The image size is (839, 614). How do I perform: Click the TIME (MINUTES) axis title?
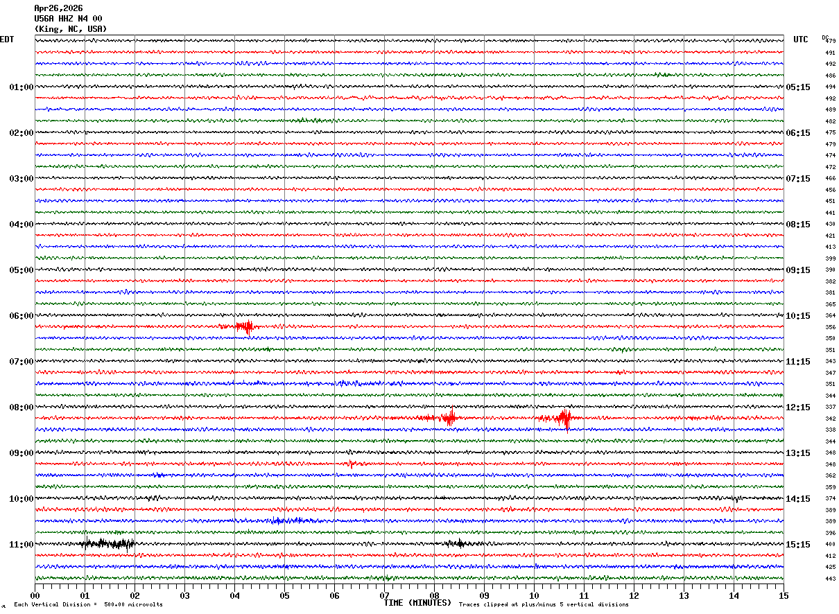click(417, 603)
